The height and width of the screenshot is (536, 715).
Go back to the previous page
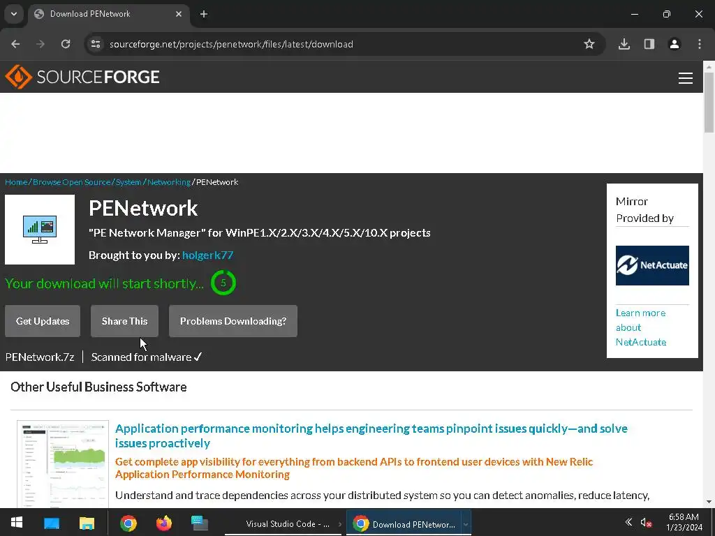[x=15, y=44]
